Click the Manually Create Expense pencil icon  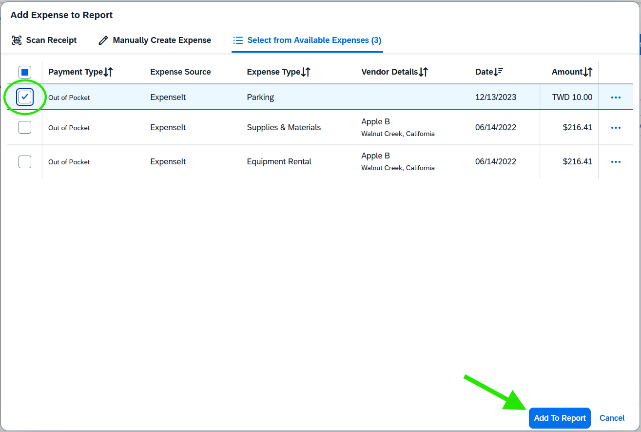pos(103,40)
